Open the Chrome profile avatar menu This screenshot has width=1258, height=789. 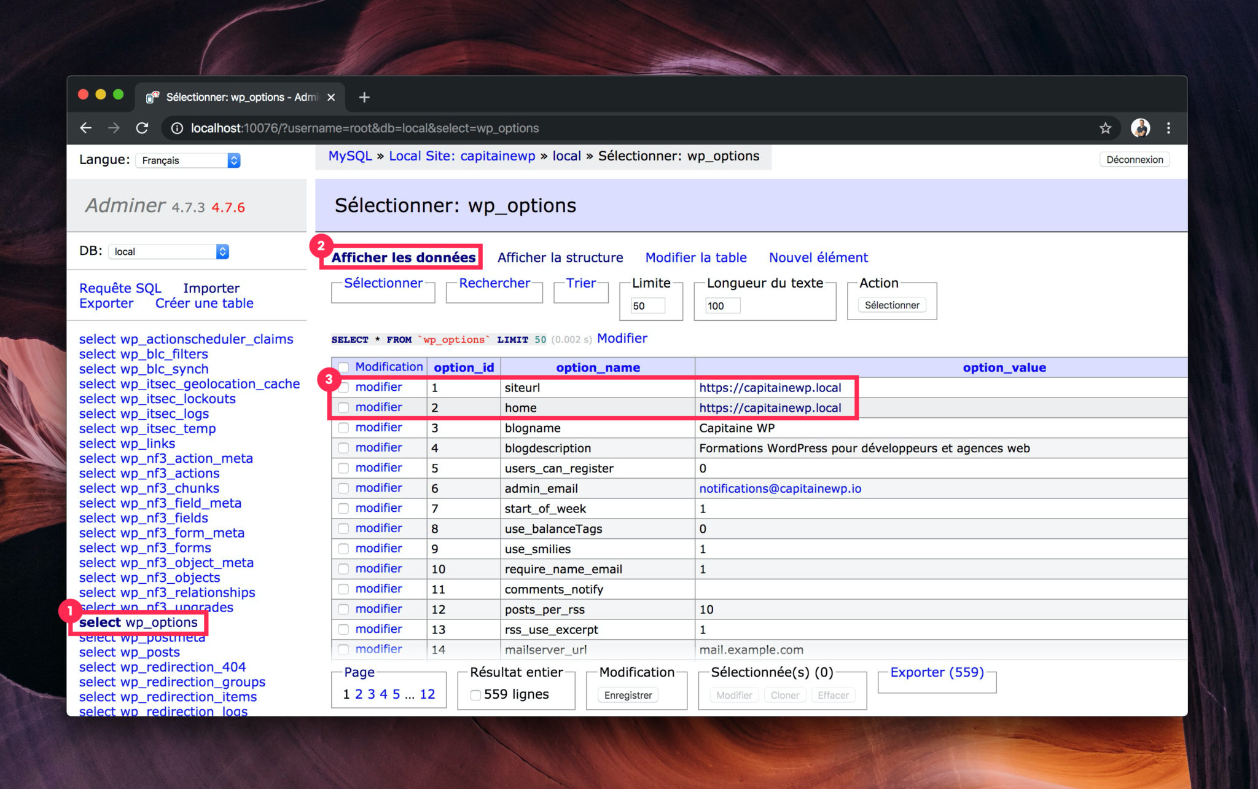pos(1140,128)
